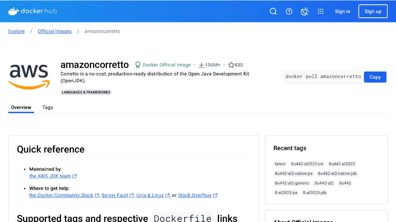Open the search magnifier icon
The image size is (396, 222).
coord(273,11)
